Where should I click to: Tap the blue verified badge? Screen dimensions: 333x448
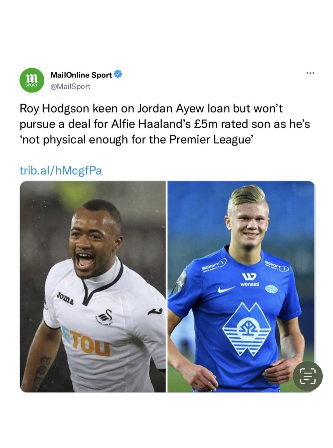click(x=118, y=74)
